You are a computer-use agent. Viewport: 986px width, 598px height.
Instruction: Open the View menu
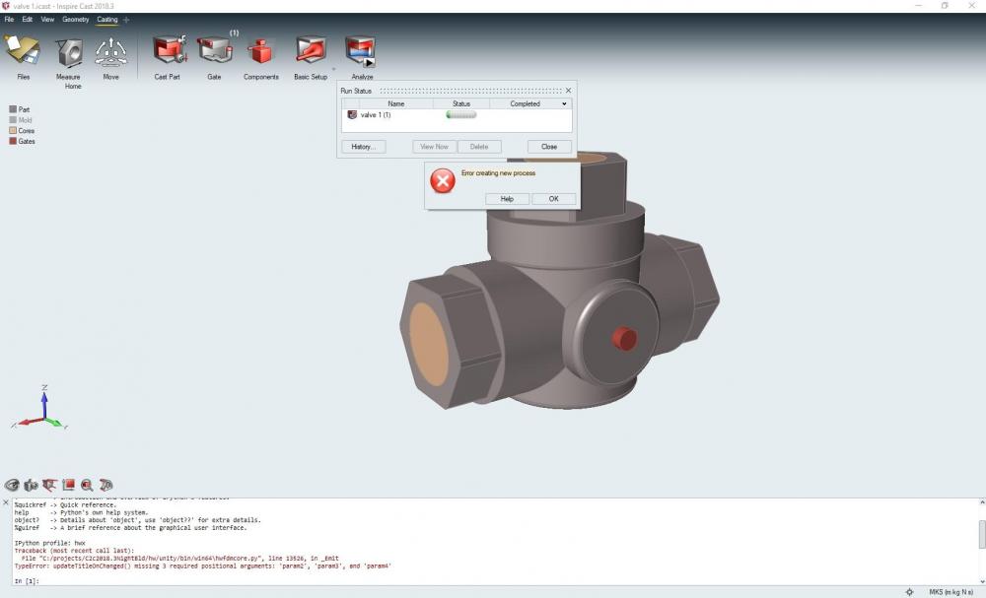[x=47, y=20]
